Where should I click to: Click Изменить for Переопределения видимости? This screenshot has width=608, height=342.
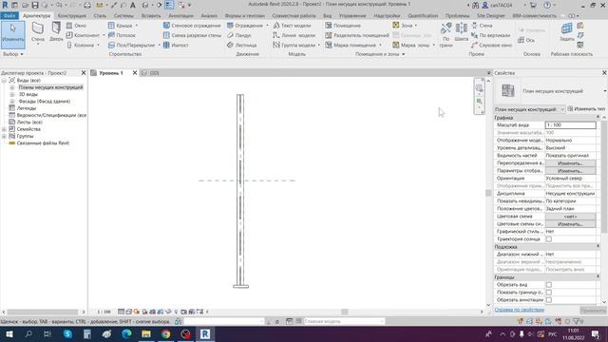click(570, 163)
